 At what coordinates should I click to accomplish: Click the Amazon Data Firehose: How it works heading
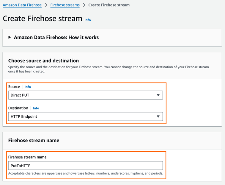pos(56,38)
